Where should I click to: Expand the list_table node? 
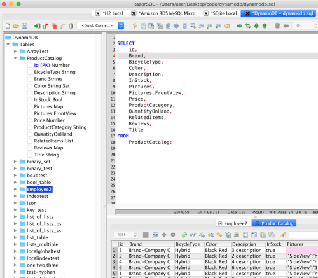click(15, 237)
